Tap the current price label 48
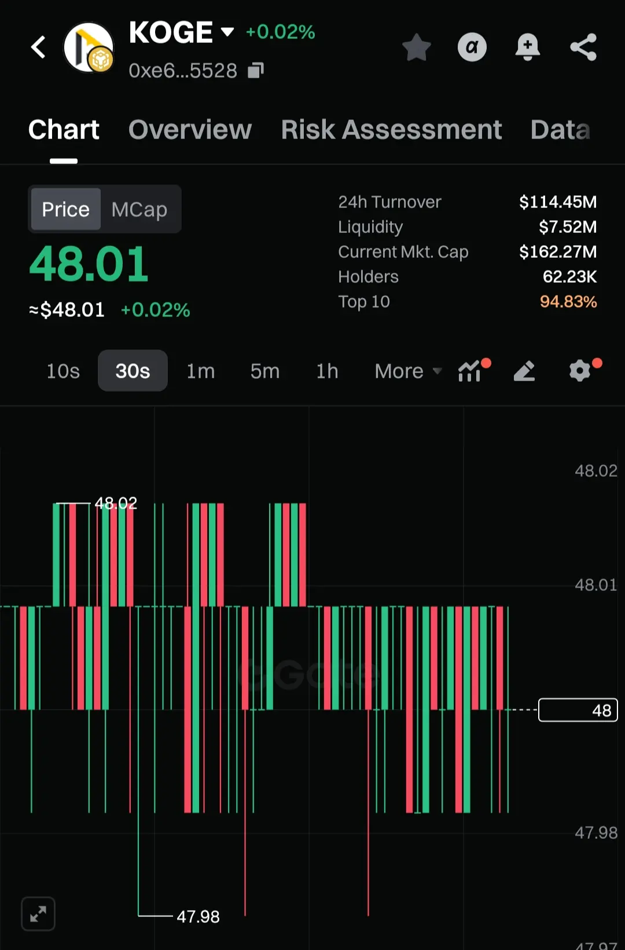The width and height of the screenshot is (625, 950). (578, 710)
